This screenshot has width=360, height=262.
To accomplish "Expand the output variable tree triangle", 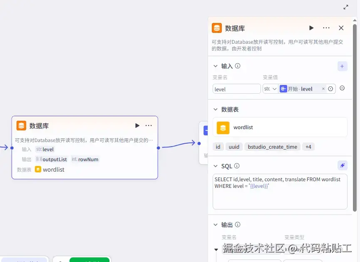I will [x=216, y=250].
